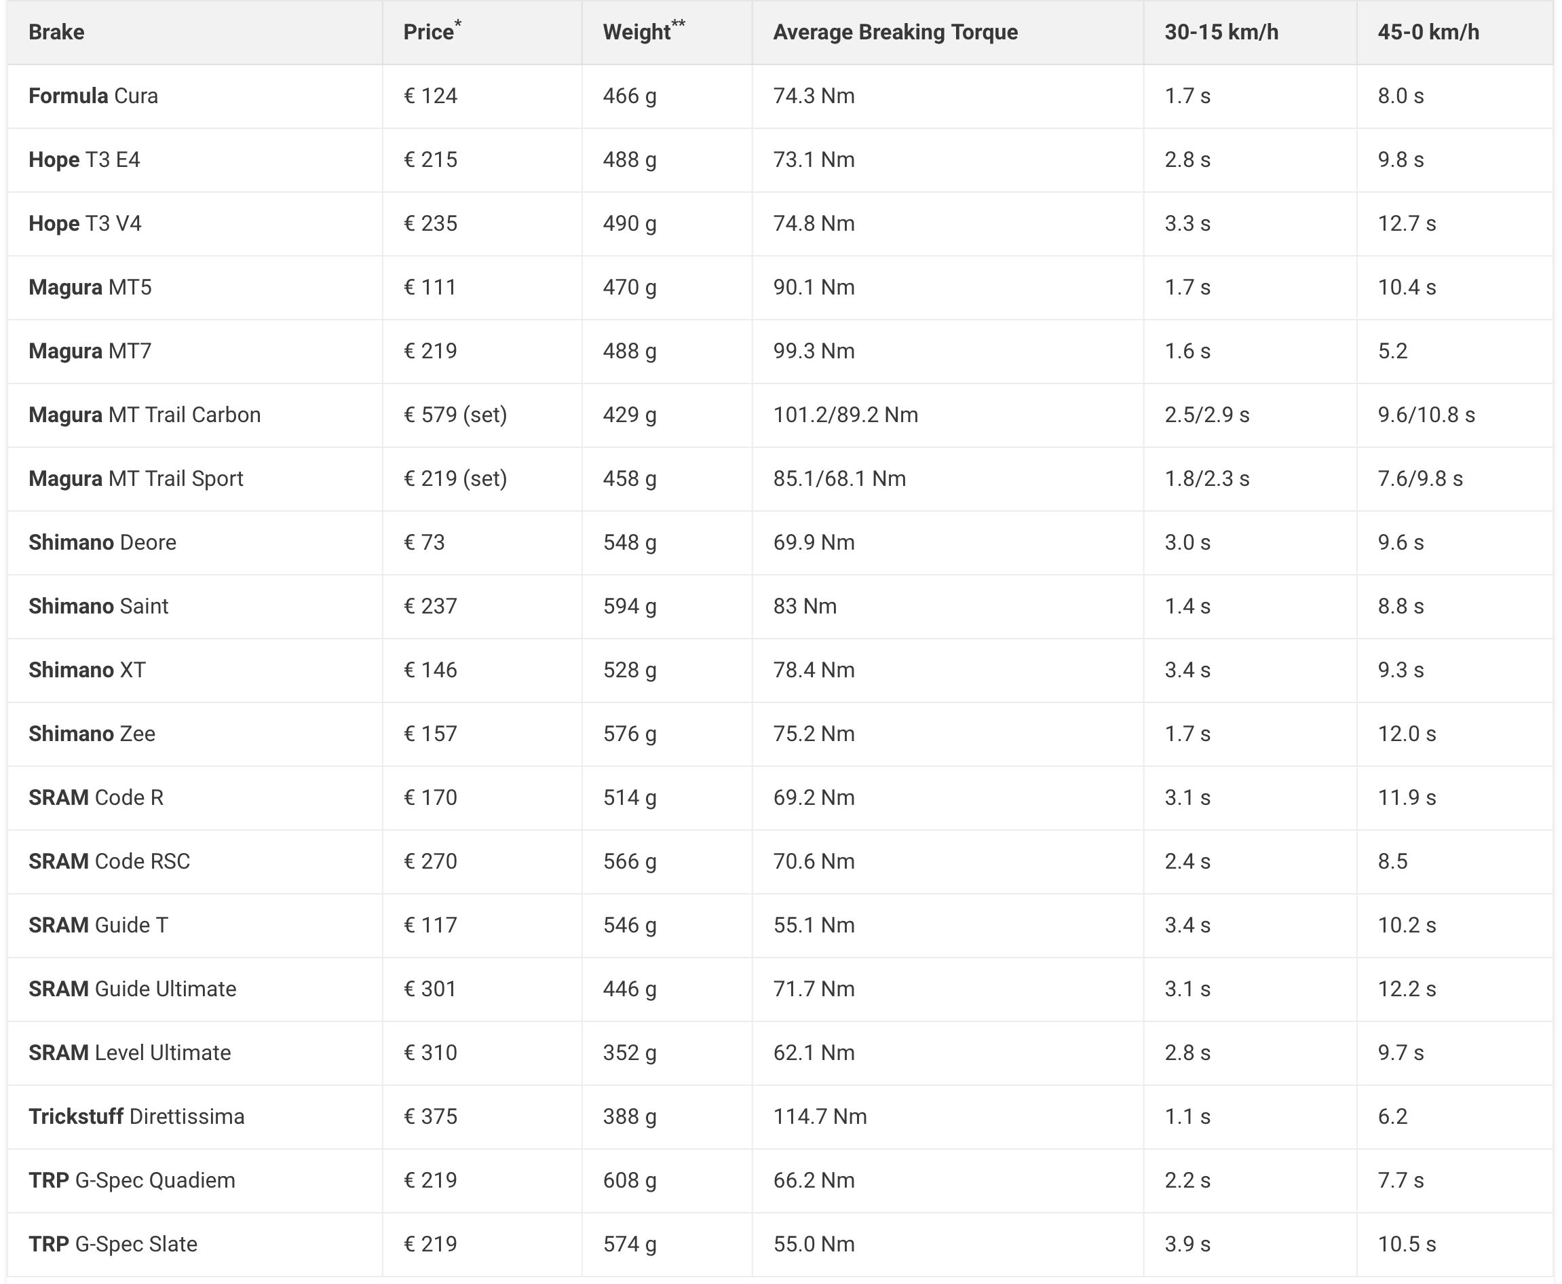Click the SRAM Code RSC brake name
The width and height of the screenshot is (1562, 1284).
tap(109, 862)
